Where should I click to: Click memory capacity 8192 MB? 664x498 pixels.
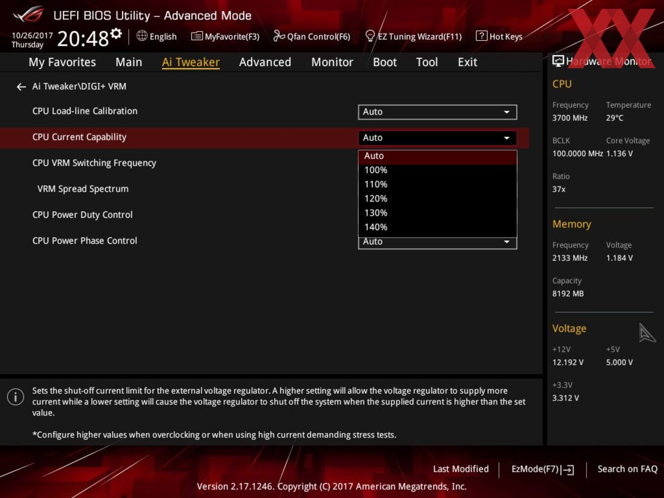[x=568, y=293]
